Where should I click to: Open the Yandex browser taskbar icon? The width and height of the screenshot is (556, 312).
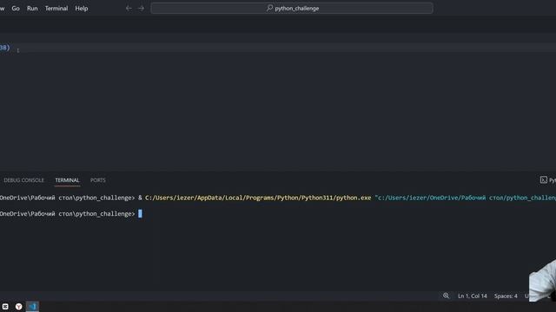point(19,306)
